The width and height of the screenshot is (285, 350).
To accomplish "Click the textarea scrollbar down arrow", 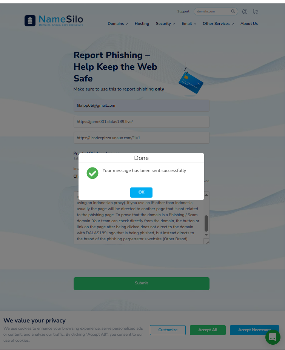I will [x=206, y=235].
